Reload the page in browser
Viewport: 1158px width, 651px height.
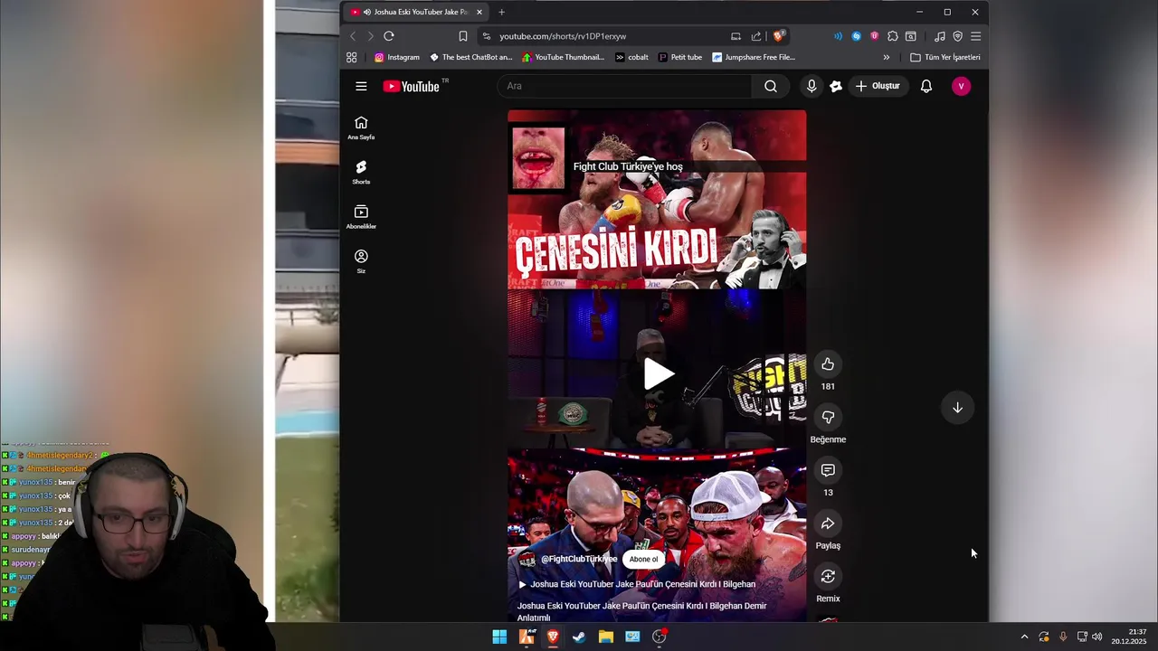pos(389,36)
